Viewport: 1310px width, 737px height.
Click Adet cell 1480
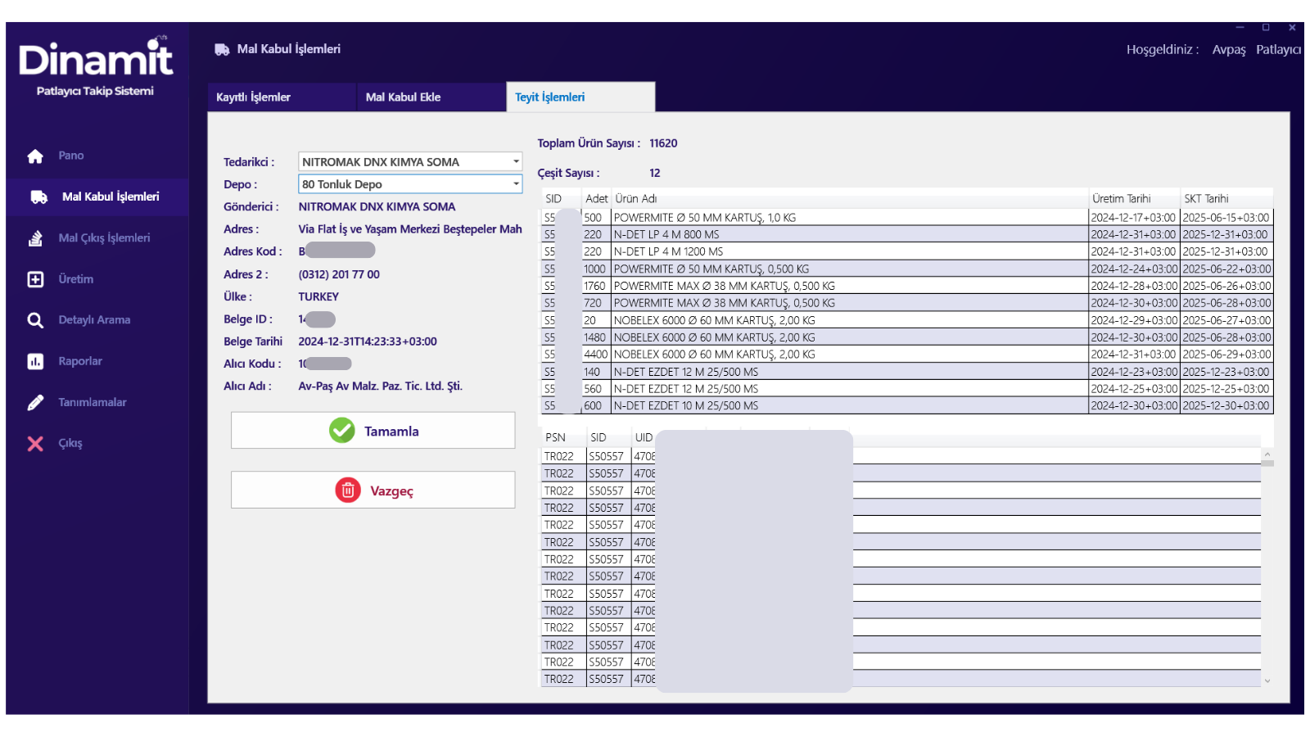coord(594,337)
